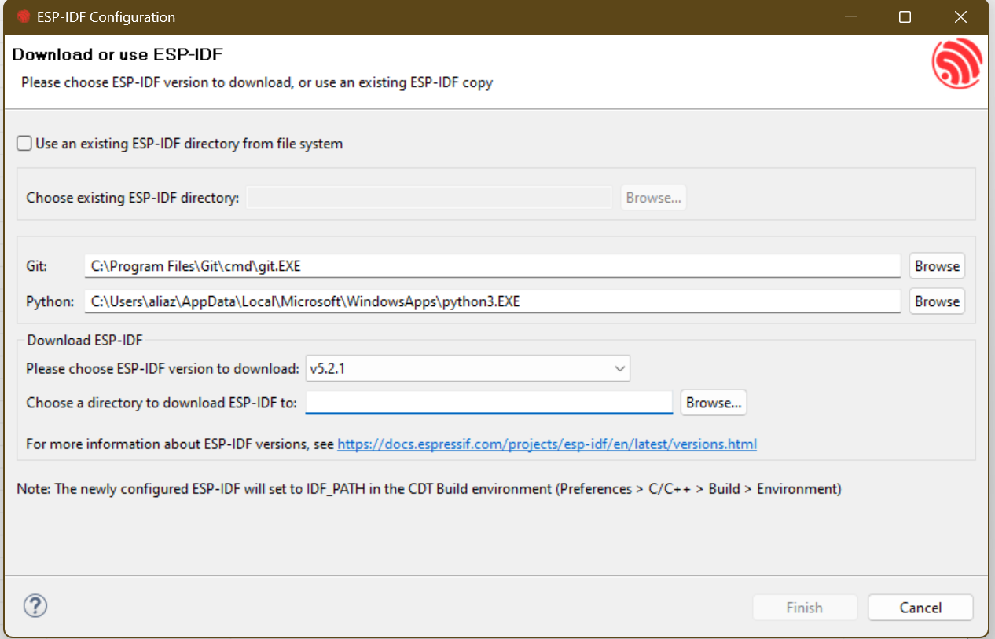
Task: Click the ESP-IDF Configuration title bar icon
Action: pos(24,16)
